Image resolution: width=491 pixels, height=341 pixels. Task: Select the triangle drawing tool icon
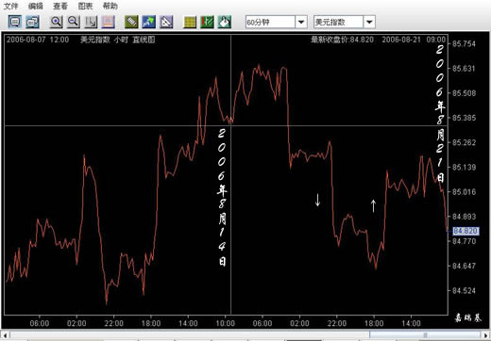[166, 22]
